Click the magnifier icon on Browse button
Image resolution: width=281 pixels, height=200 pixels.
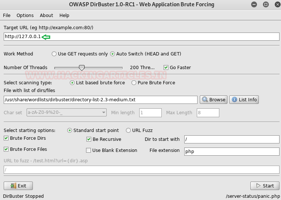tap(205, 99)
